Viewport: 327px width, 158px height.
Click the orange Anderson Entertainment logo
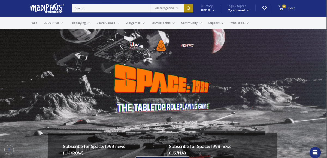(161, 45)
